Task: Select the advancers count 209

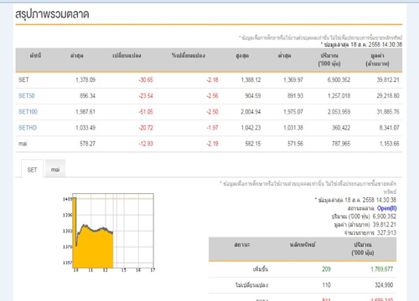Action: 326,269
